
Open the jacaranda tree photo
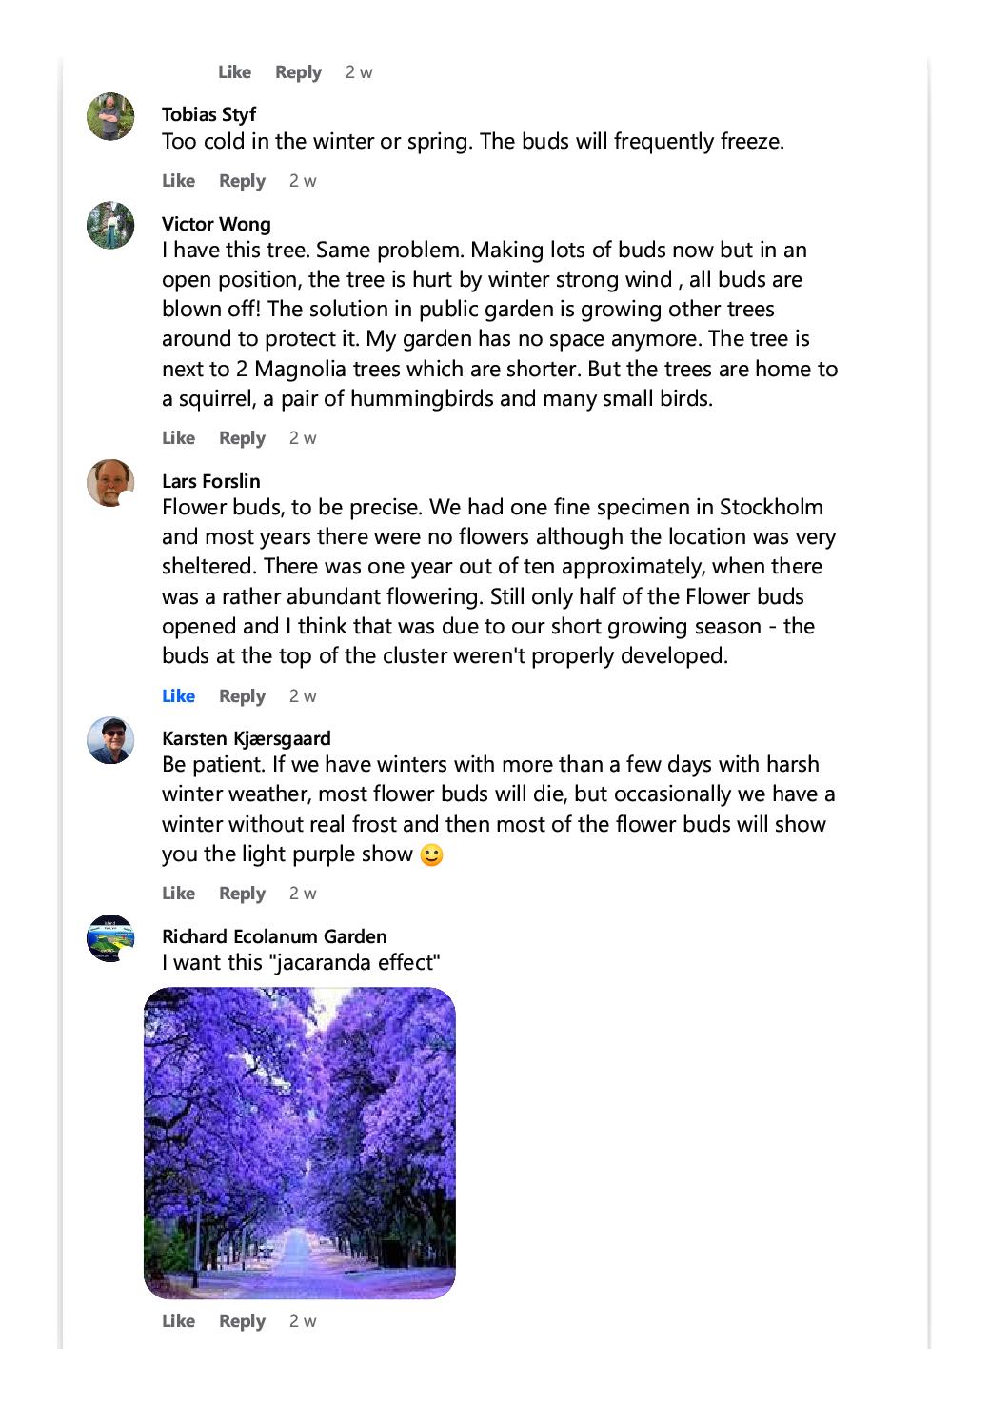point(300,1143)
